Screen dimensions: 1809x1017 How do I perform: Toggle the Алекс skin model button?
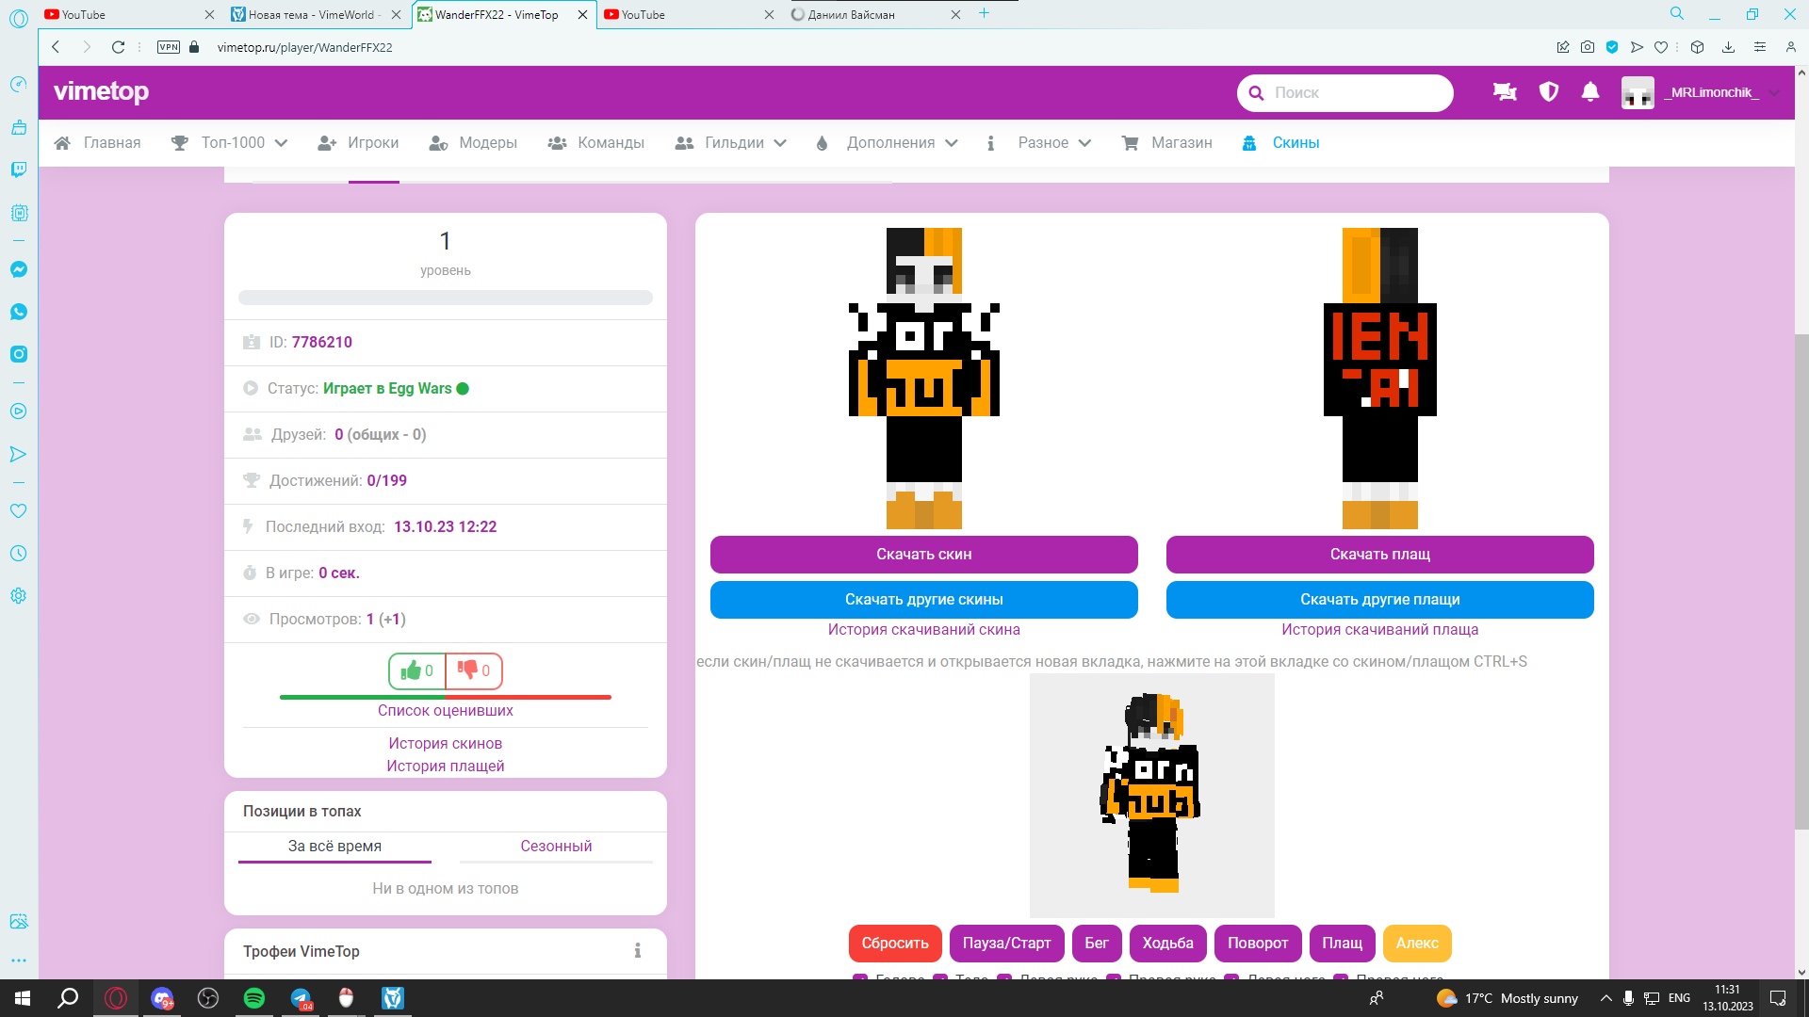click(x=1416, y=943)
